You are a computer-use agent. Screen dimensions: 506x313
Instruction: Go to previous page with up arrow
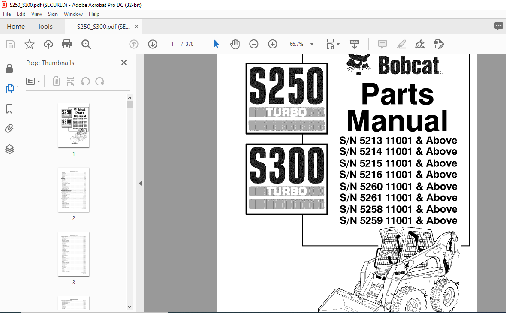[x=134, y=44]
